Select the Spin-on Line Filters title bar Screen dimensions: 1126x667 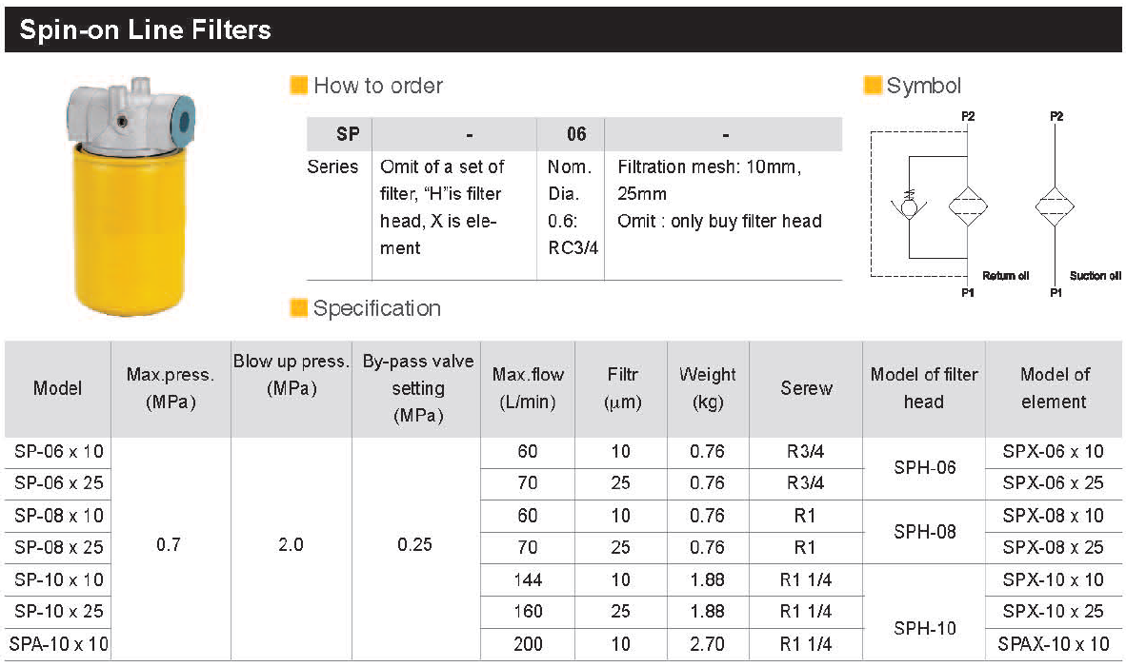[x=563, y=29]
